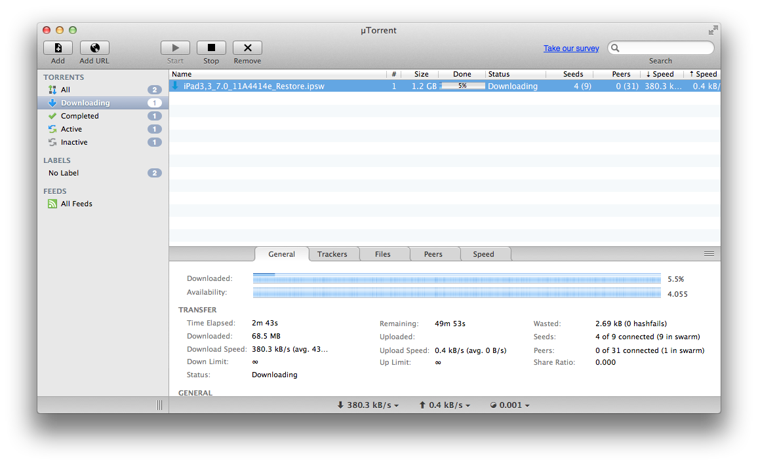Show Completed torrents
Image resolution: width=758 pixels, height=465 pixels.
pyautogui.click(x=103, y=116)
